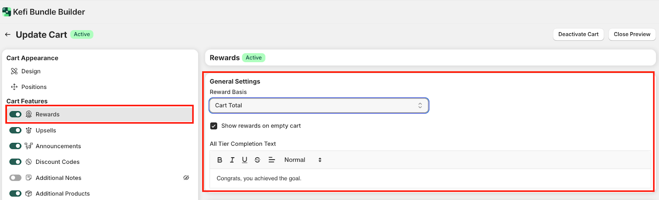Click into the All Tier Completion text field
Viewport: 659px width, 200px height.
[x=430, y=179]
